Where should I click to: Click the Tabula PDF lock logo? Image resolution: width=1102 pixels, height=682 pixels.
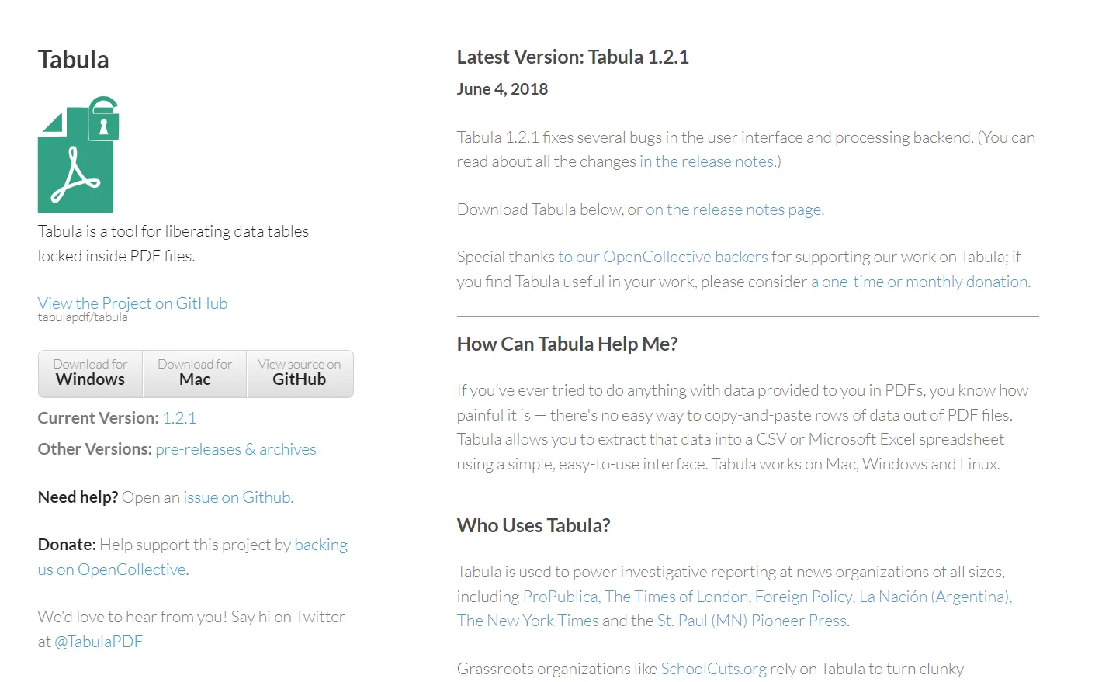[x=75, y=154]
